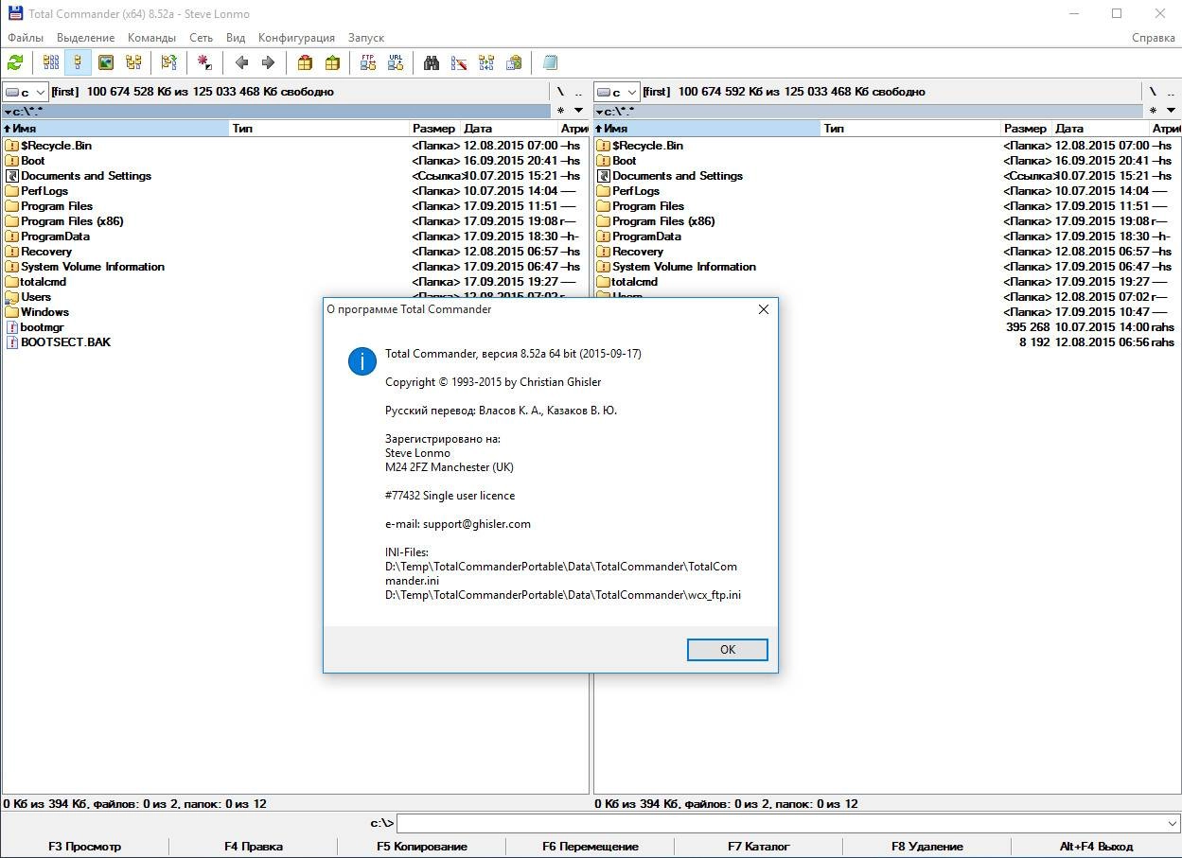Click the F8 Удаление button
Image resolution: width=1182 pixels, height=858 pixels.
point(927,847)
